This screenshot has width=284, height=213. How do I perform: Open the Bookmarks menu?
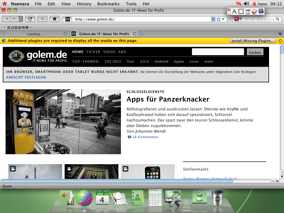108,4
